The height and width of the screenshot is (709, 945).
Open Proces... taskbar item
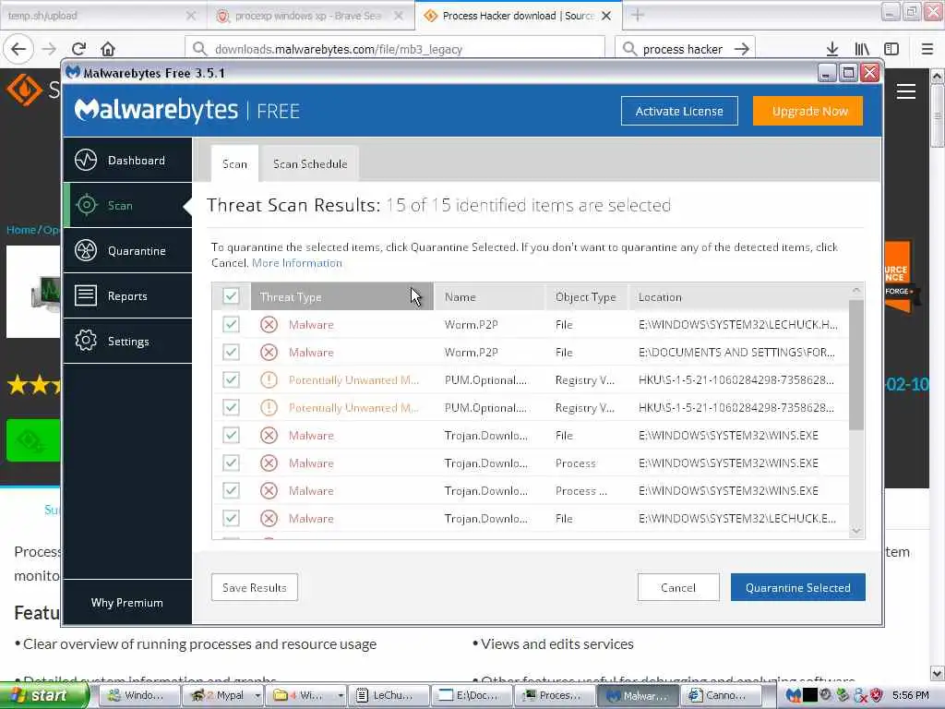tap(556, 695)
